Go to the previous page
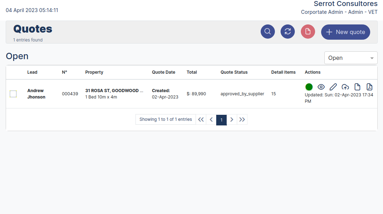 pos(211,119)
